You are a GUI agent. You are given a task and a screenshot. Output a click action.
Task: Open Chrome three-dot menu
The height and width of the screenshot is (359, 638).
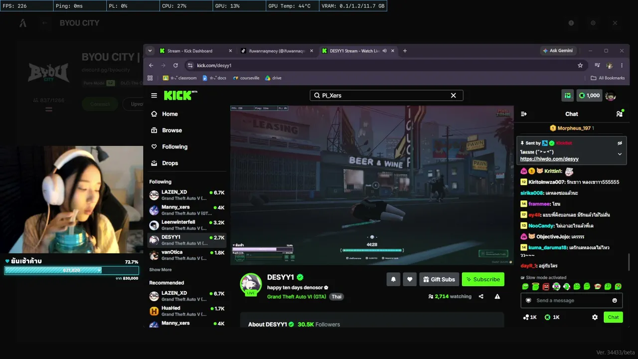(622, 65)
